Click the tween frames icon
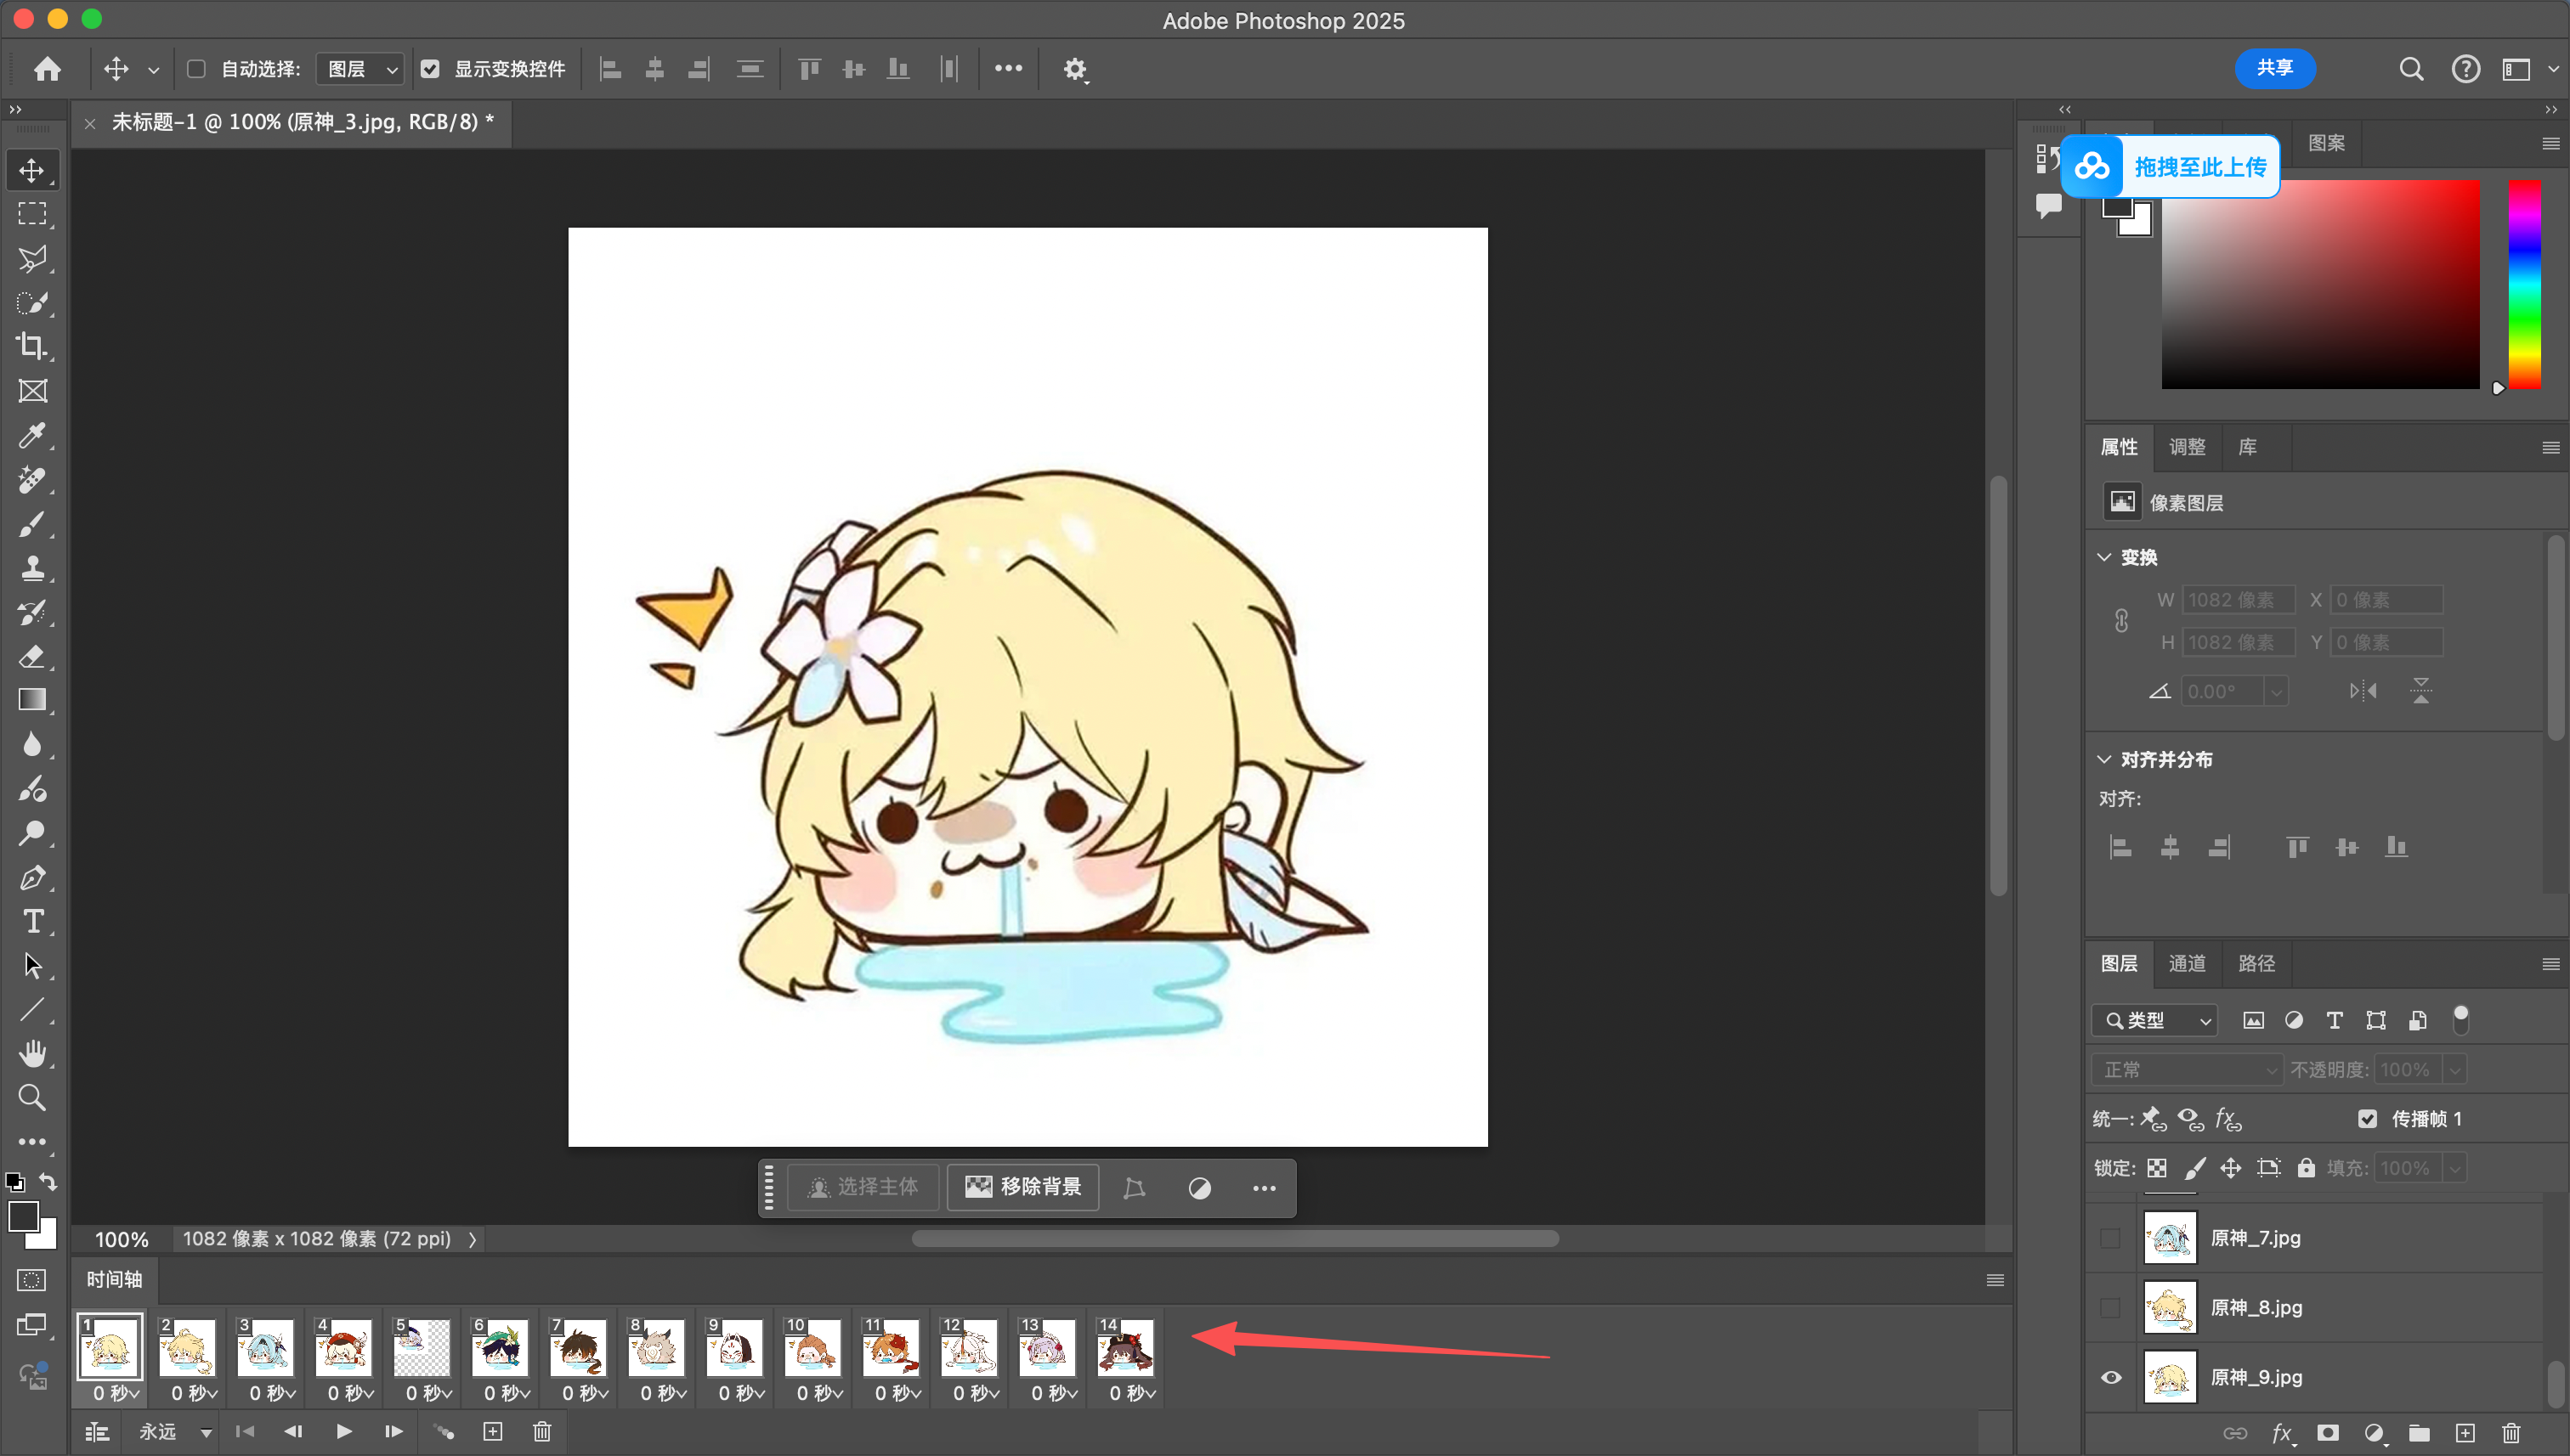Screen dimensions: 2570x1456 [x=443, y=1431]
